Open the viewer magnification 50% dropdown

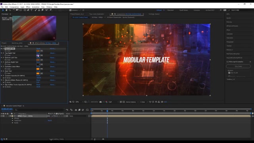click(x=79, y=102)
